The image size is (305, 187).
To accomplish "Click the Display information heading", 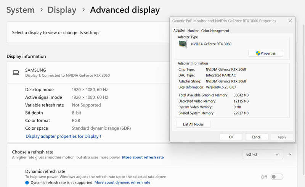I will tap(26, 56).
